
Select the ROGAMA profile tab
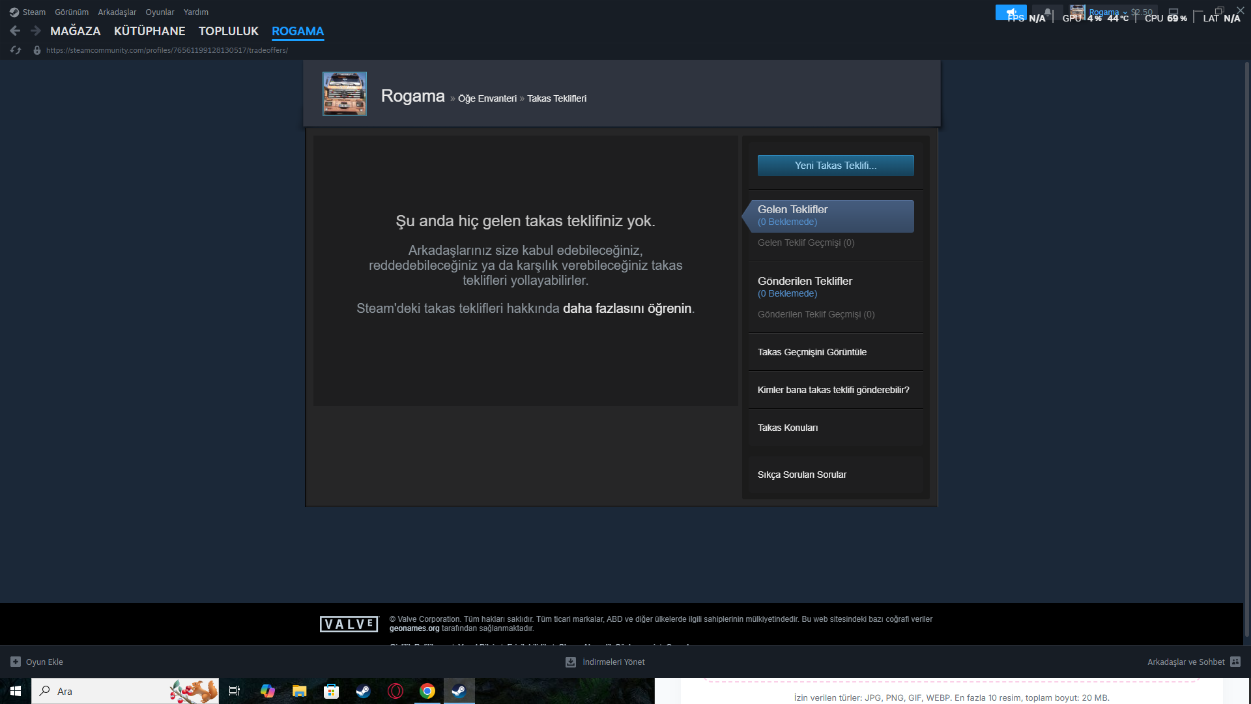[298, 31]
